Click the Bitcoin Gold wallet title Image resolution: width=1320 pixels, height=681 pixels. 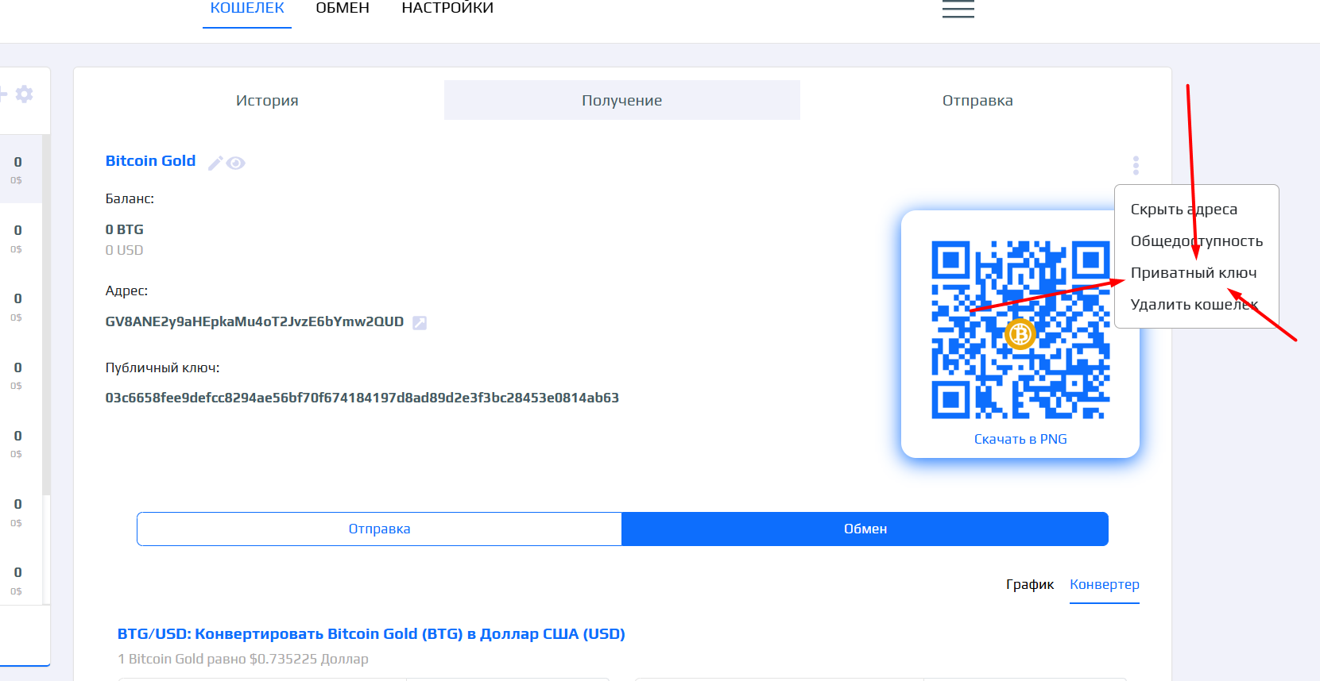(150, 161)
